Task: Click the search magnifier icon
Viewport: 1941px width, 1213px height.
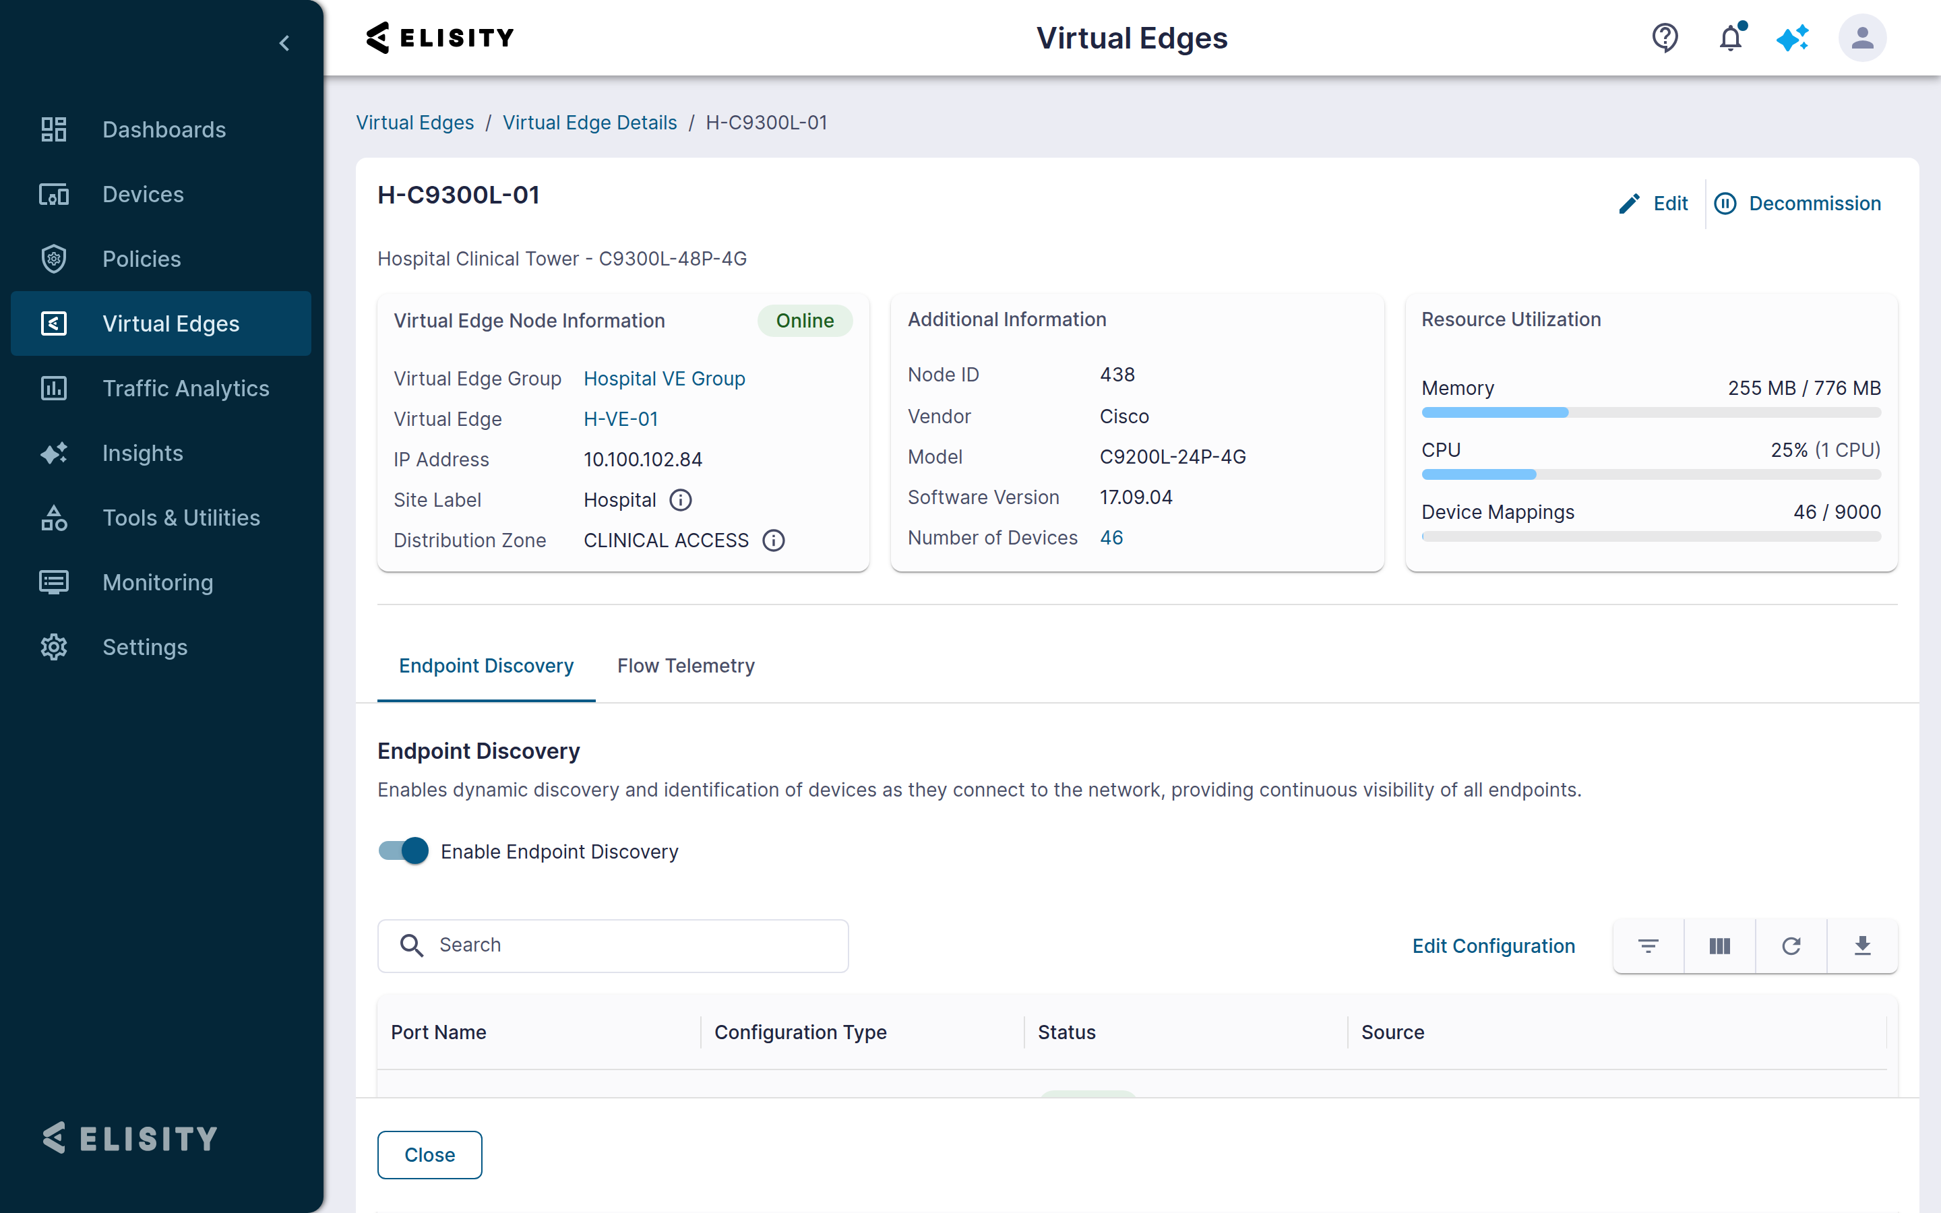Action: [x=412, y=945]
